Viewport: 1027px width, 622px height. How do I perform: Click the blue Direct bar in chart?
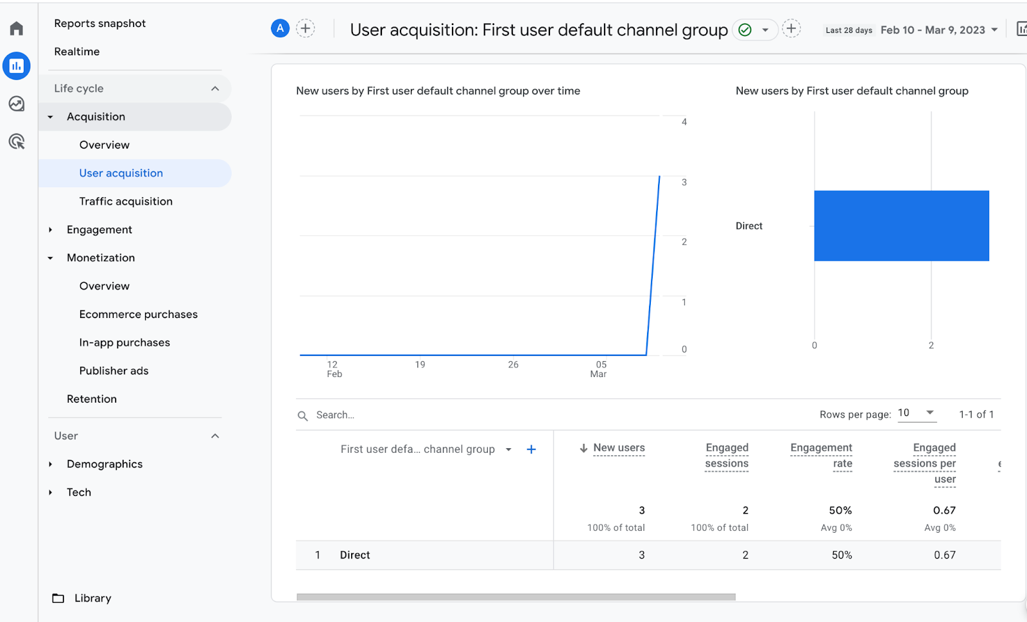pyautogui.click(x=901, y=226)
